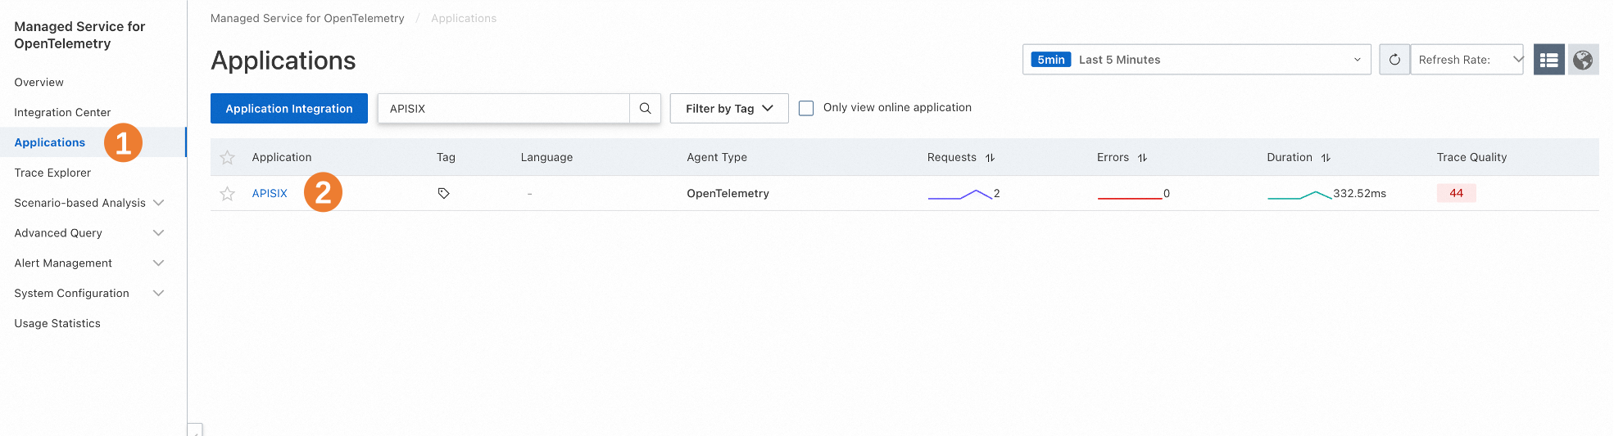Click the refresh icon button
This screenshot has height=436, width=1614.
pyautogui.click(x=1394, y=60)
